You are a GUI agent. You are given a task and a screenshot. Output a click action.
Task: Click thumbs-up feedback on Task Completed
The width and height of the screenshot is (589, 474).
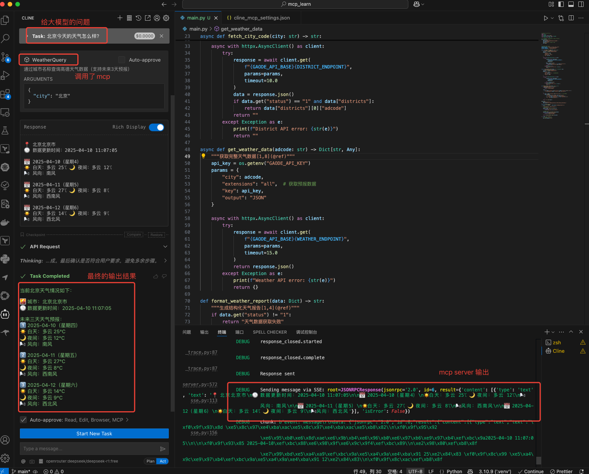[x=156, y=276]
